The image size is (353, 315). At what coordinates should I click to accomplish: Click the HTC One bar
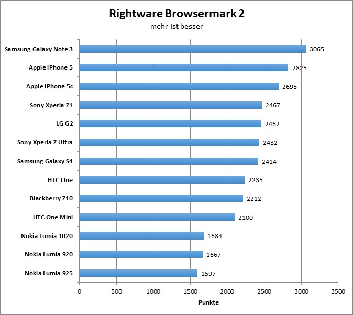[162, 180]
